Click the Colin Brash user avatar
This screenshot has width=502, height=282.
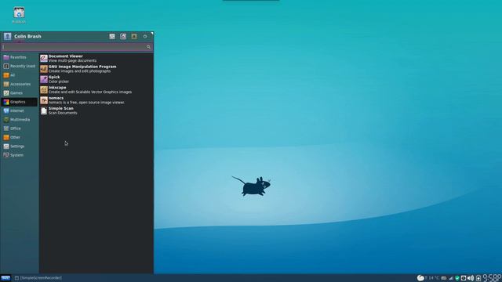[x=7, y=37]
